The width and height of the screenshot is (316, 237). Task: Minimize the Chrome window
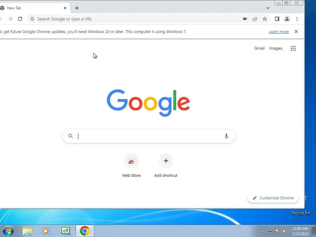pyautogui.click(x=279, y=3)
